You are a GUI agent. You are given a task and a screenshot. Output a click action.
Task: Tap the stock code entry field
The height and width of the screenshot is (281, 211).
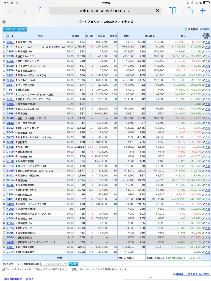54,264
